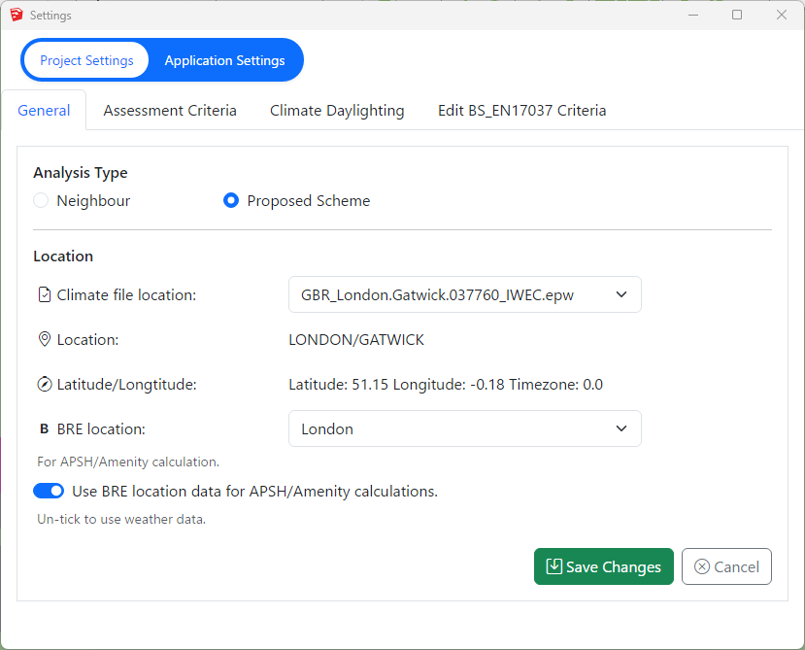Expand the climate file dropdown via its chevron arrow
This screenshot has width=805, height=650.
pos(621,293)
